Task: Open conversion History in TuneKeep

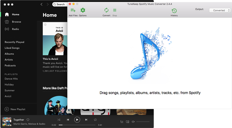Action: click(x=174, y=11)
